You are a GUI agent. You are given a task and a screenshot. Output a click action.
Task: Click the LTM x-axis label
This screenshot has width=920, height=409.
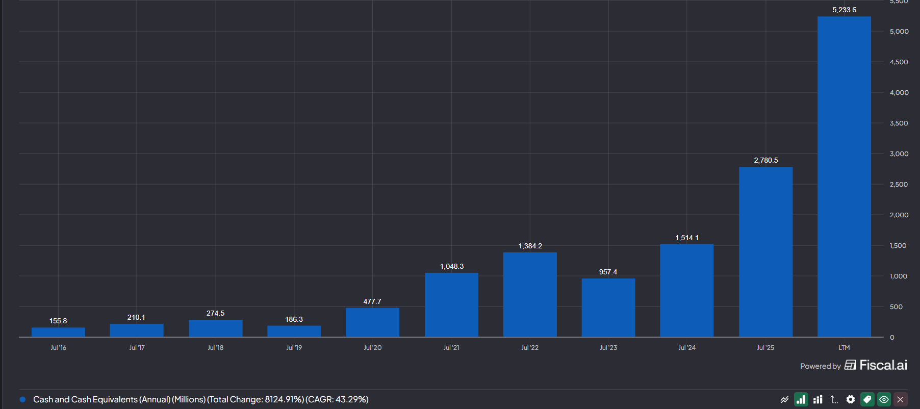[844, 348]
